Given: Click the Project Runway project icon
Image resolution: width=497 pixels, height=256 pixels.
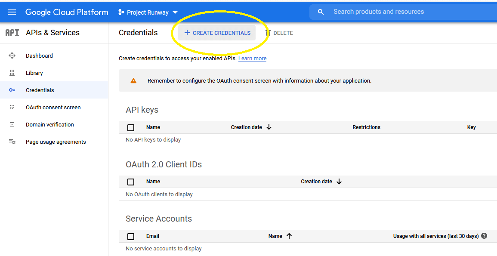Looking at the screenshot, I should (x=121, y=12).
